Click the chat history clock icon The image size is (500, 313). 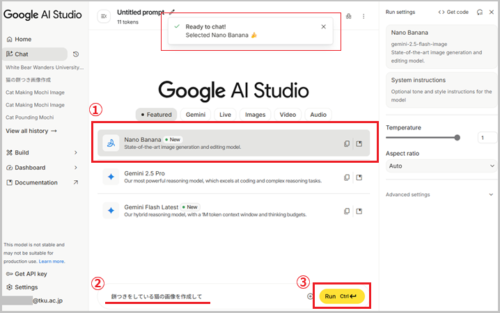coord(76,54)
